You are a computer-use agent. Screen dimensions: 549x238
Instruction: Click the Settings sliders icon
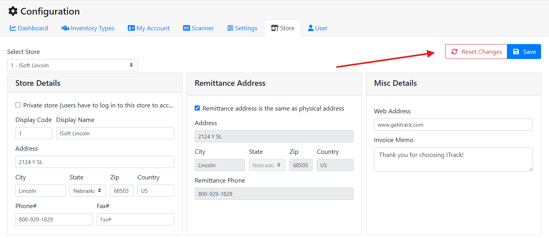click(230, 28)
